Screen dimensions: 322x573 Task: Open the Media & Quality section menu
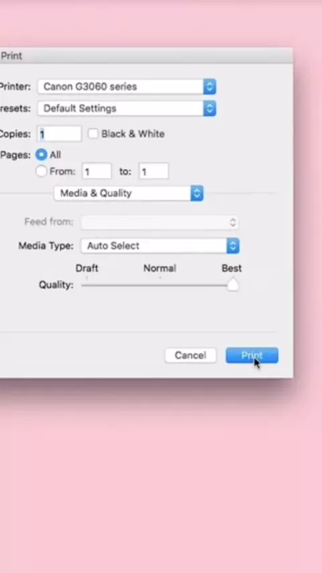128,193
